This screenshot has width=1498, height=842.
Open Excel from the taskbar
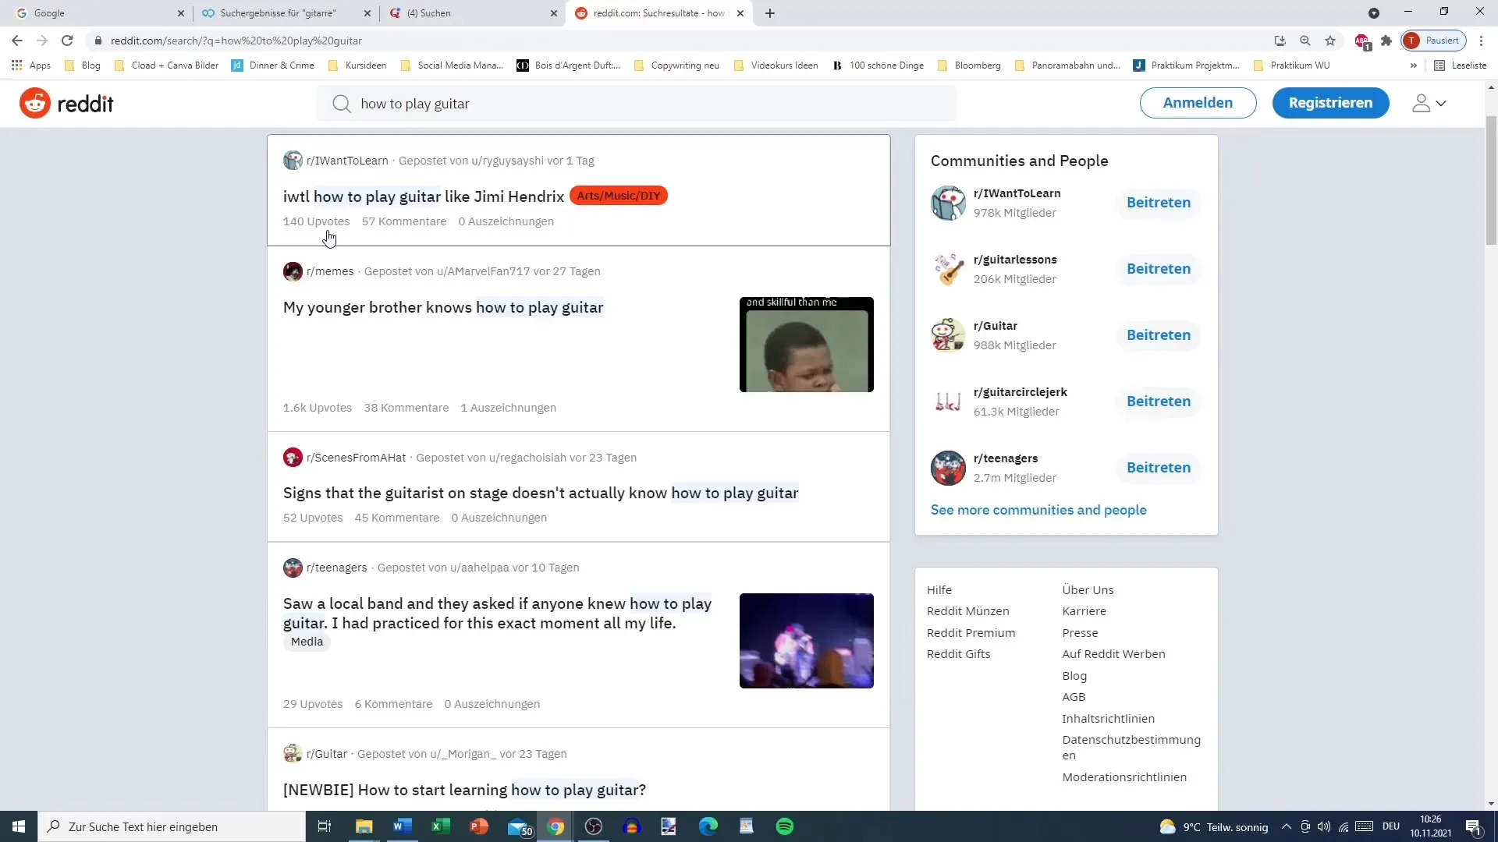pos(440,826)
